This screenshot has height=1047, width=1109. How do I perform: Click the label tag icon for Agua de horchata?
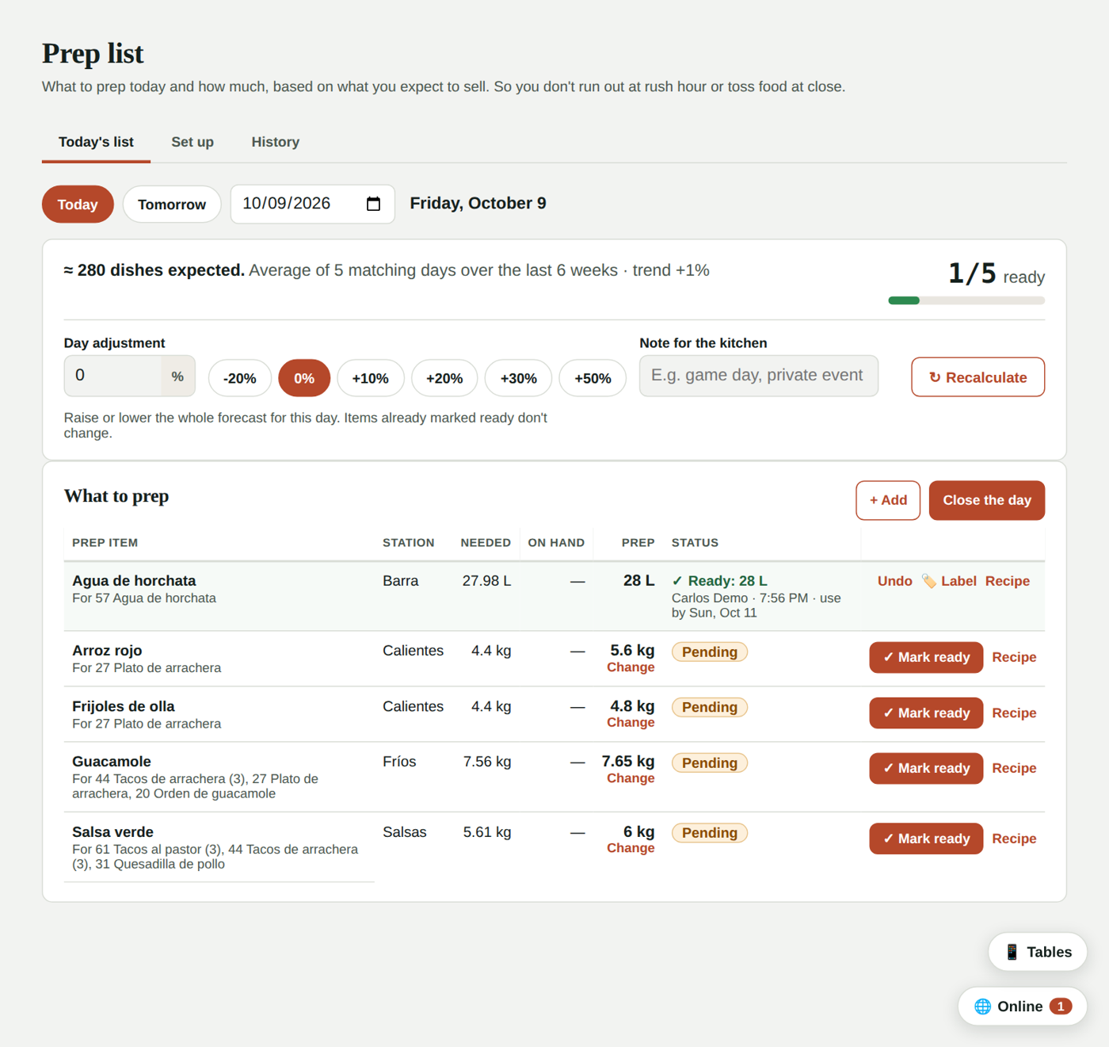point(929,581)
